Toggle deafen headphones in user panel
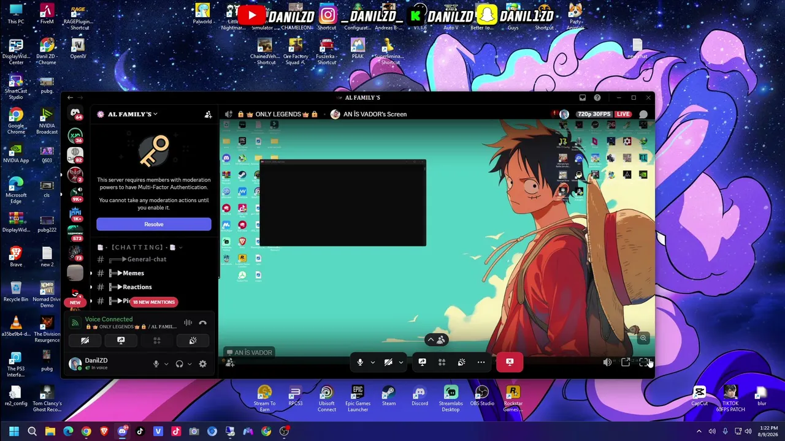 pyautogui.click(x=179, y=364)
